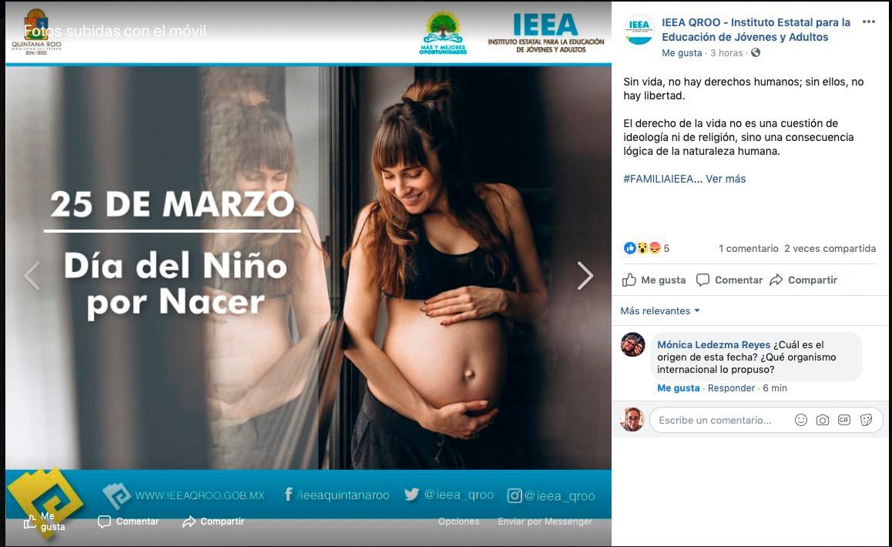Toggle Me gusta on the post
The height and width of the screenshot is (547, 892).
pyautogui.click(x=654, y=280)
